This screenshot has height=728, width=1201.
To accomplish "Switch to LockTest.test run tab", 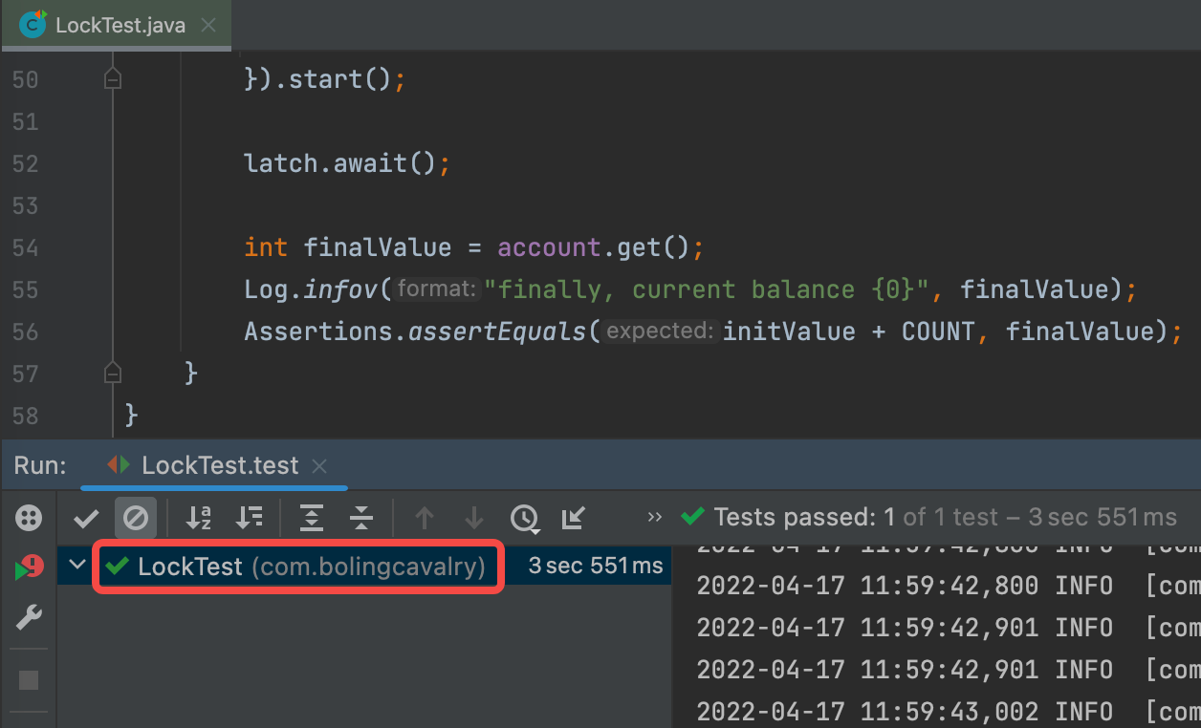I will point(220,466).
